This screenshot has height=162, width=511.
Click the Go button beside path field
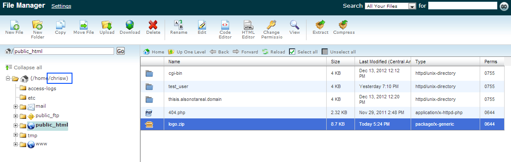tap(120, 51)
